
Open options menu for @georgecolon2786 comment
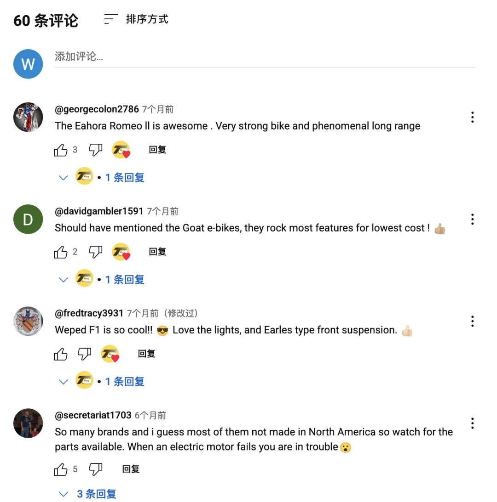click(472, 117)
